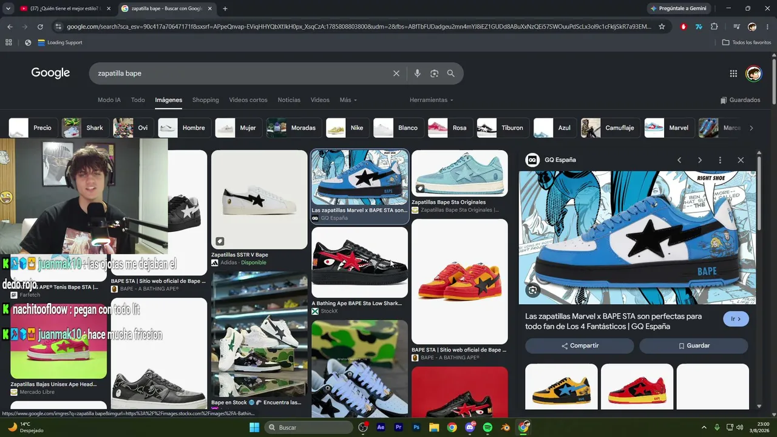Show the next image in the preview panel
The image size is (777, 437).
point(699,160)
